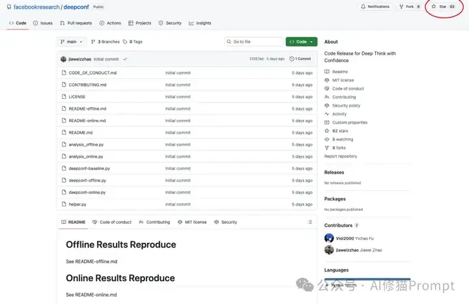Open the facebookresearch organization link

36,7
